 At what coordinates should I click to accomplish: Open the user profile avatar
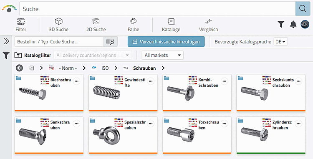coord(305,24)
